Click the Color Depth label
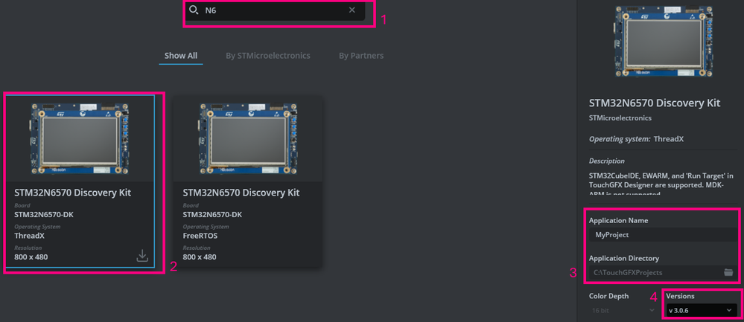 pyautogui.click(x=608, y=296)
